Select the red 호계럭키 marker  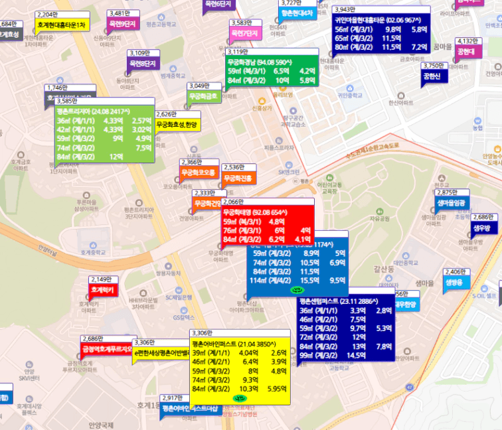coord(103,287)
